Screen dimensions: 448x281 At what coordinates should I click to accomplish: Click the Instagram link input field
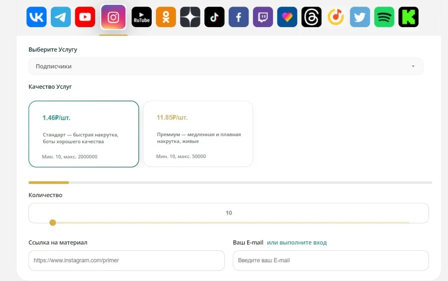pyautogui.click(x=126, y=260)
